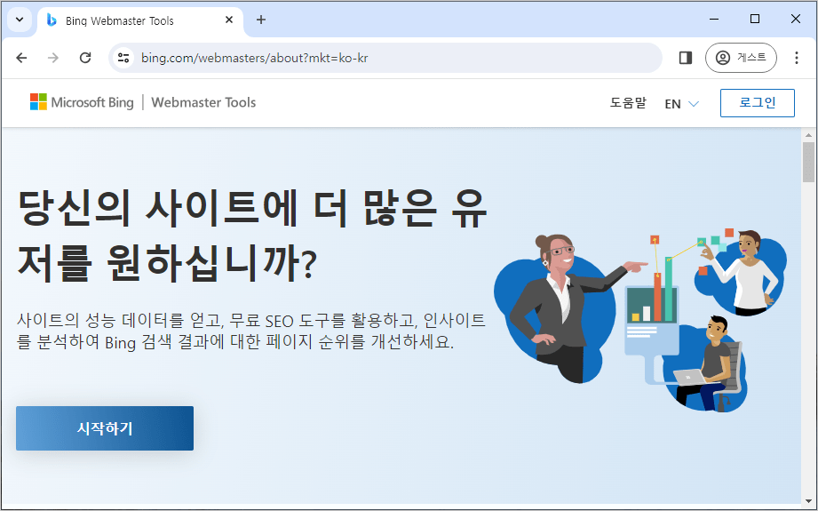Expand the EN language dropdown
Viewport: 818px width, 511px height.
click(681, 104)
